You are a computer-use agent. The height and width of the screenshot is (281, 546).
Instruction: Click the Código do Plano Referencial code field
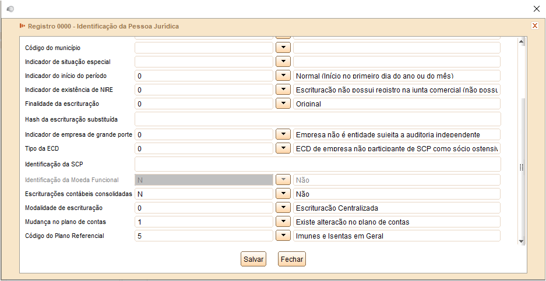203,236
